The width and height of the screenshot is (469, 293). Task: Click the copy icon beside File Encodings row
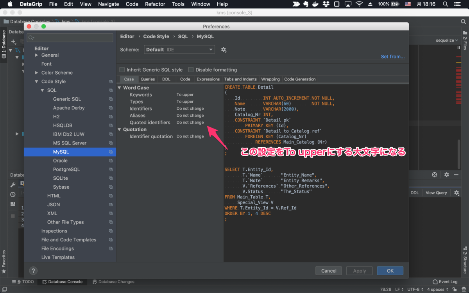tap(111, 249)
